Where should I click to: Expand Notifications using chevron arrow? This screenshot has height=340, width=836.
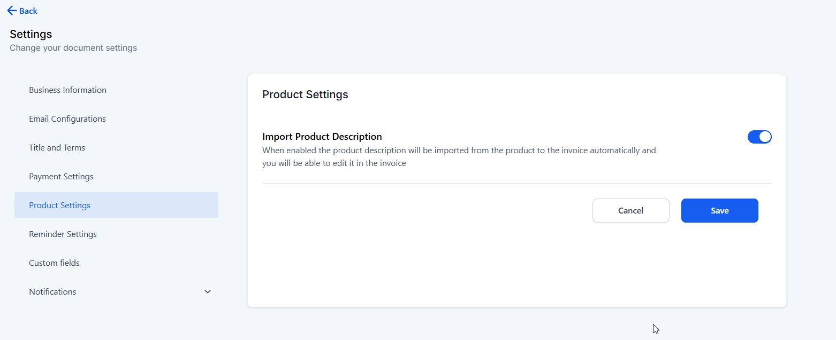[208, 291]
